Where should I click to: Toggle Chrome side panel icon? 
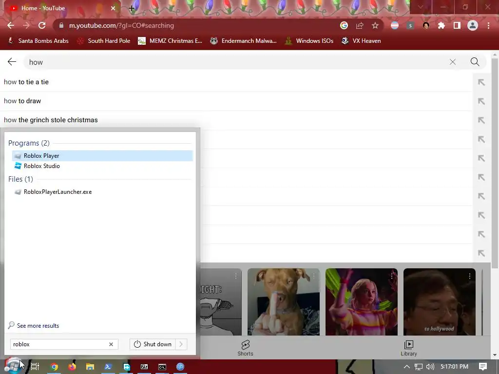tap(457, 25)
